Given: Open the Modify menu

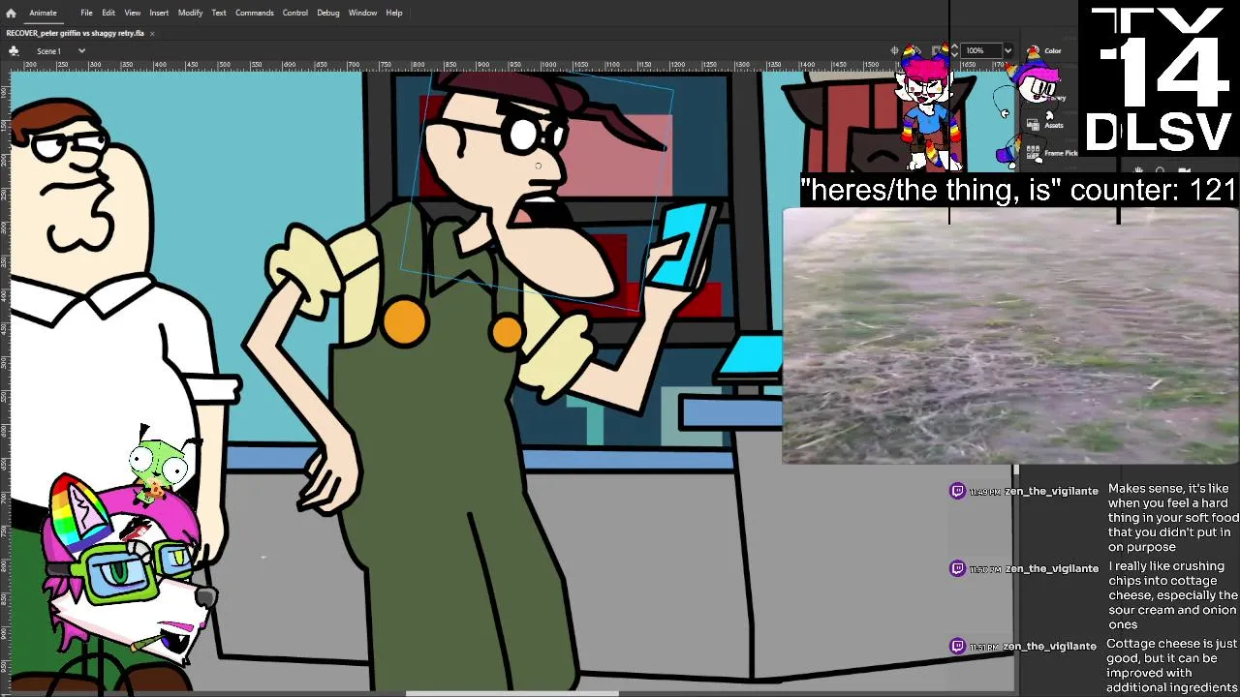Looking at the screenshot, I should coord(190,13).
